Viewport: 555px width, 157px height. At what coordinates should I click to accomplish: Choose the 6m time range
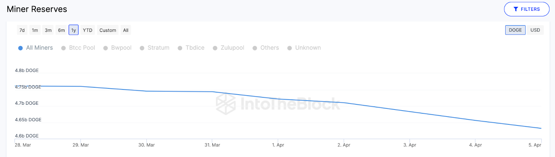(x=61, y=30)
